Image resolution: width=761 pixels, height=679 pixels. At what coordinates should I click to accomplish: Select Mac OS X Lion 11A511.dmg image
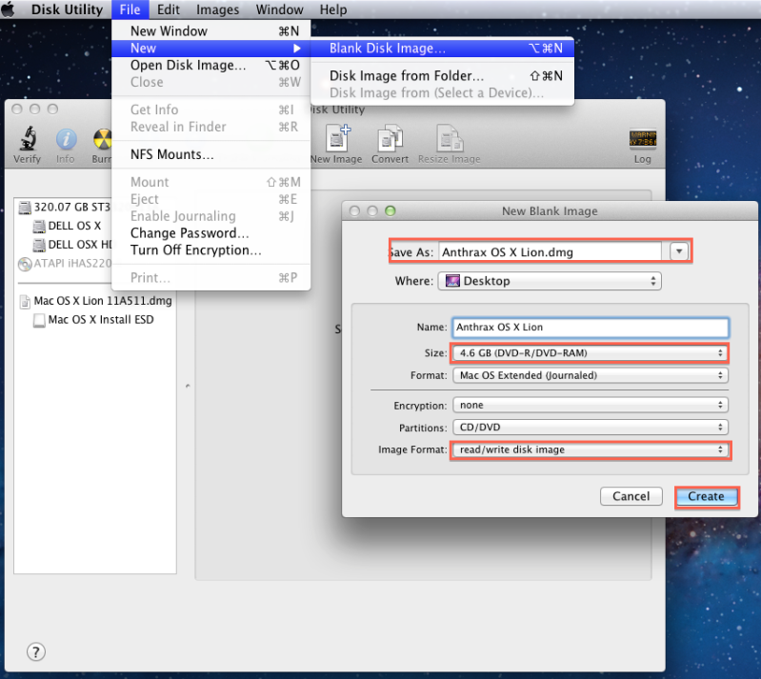click(95, 301)
